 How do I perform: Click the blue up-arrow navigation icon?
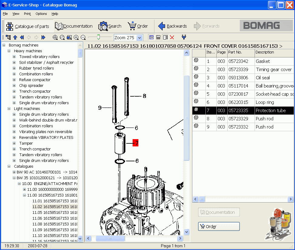click(15, 37)
